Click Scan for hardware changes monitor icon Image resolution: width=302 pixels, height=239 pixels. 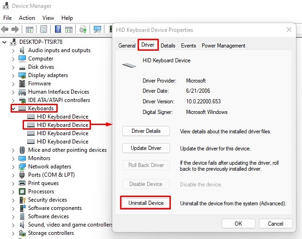pyautogui.click(x=97, y=29)
